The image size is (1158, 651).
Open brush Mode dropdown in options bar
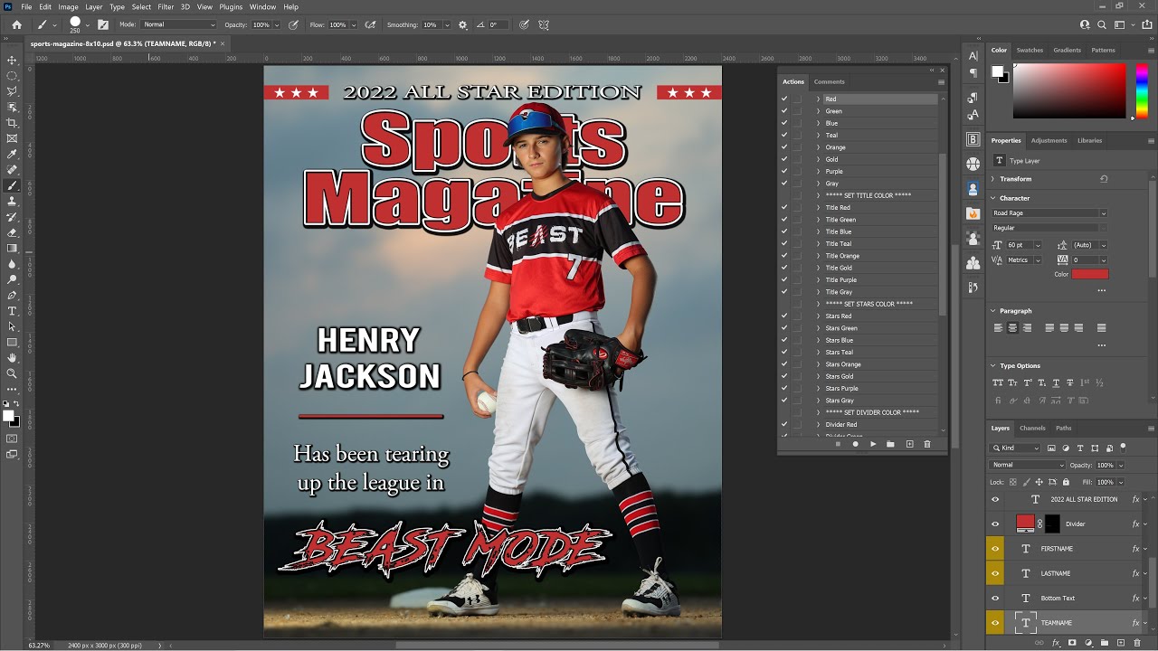coord(179,24)
